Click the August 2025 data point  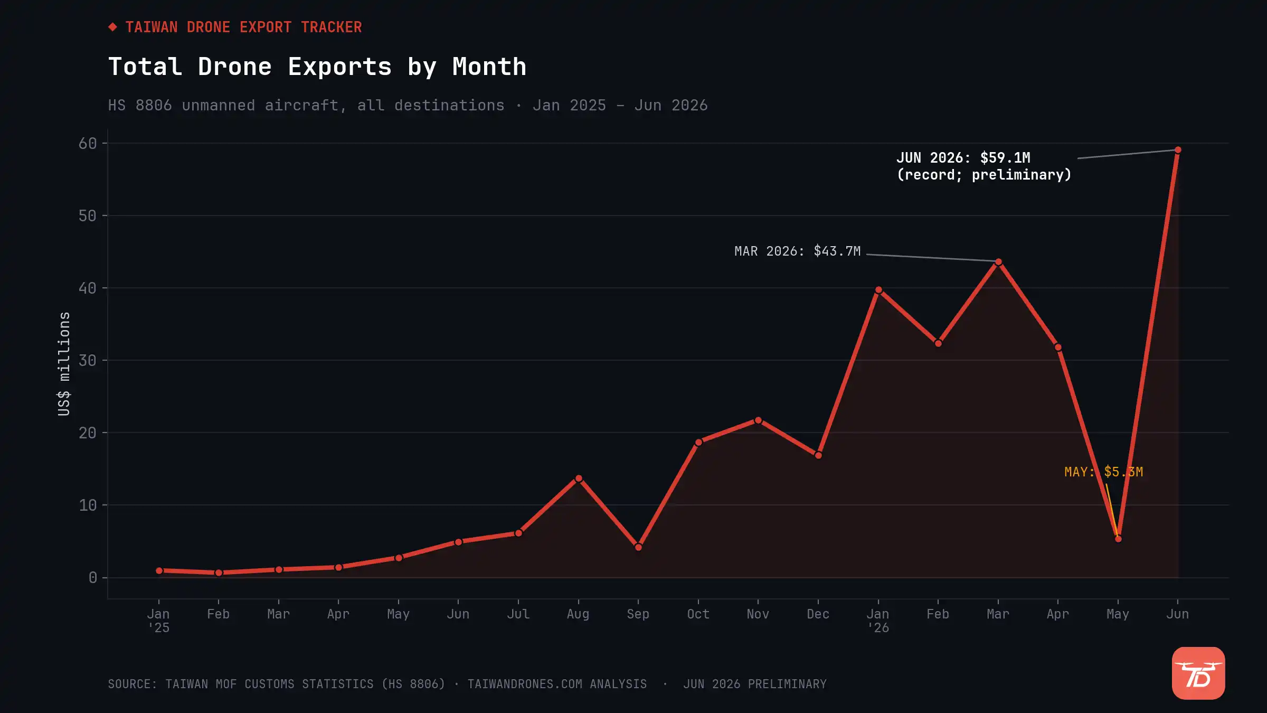(579, 479)
